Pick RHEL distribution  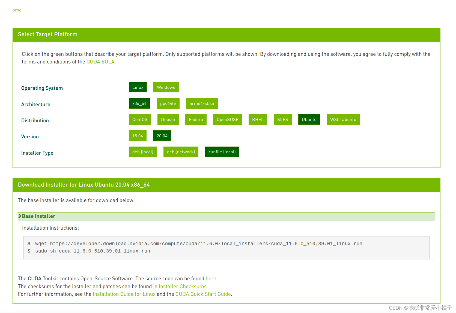coord(258,119)
